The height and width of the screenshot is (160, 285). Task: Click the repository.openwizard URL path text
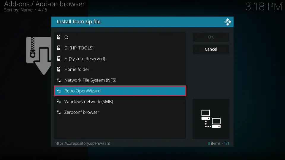[x=82, y=143]
